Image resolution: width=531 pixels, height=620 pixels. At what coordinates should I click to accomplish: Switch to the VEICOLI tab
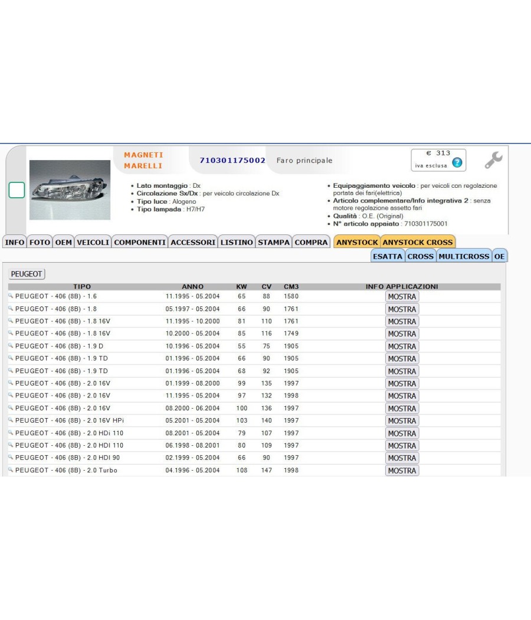coord(93,242)
